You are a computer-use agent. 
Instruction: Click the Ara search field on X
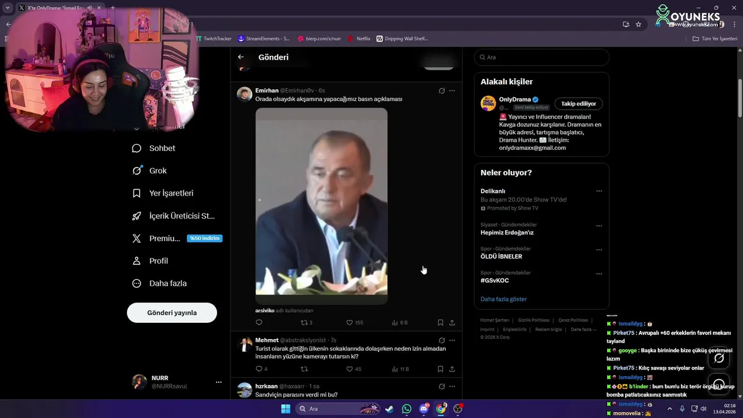(542, 57)
